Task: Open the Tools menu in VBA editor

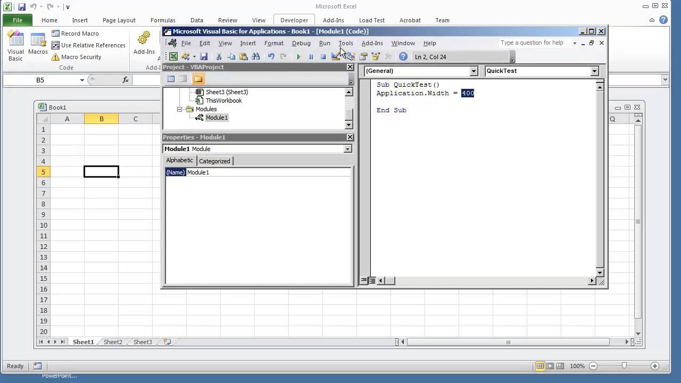Action: (x=346, y=43)
